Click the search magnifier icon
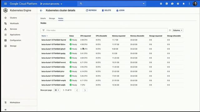This screenshot has width=200, height=112. 81,3
